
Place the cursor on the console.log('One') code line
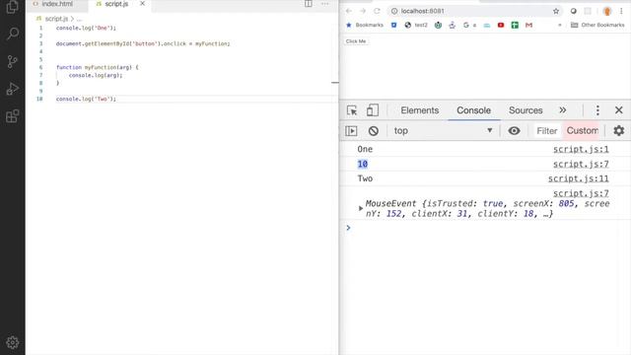pos(86,28)
